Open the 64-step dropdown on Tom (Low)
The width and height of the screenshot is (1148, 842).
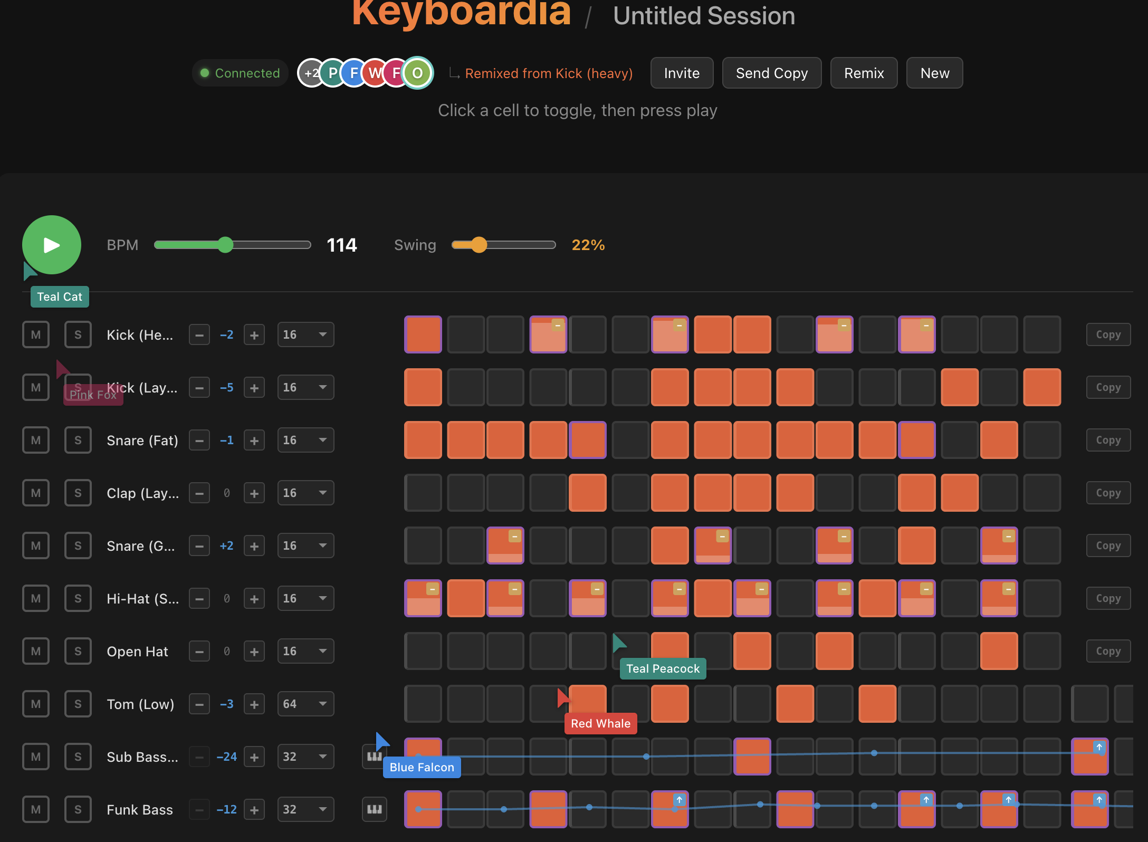pos(305,704)
